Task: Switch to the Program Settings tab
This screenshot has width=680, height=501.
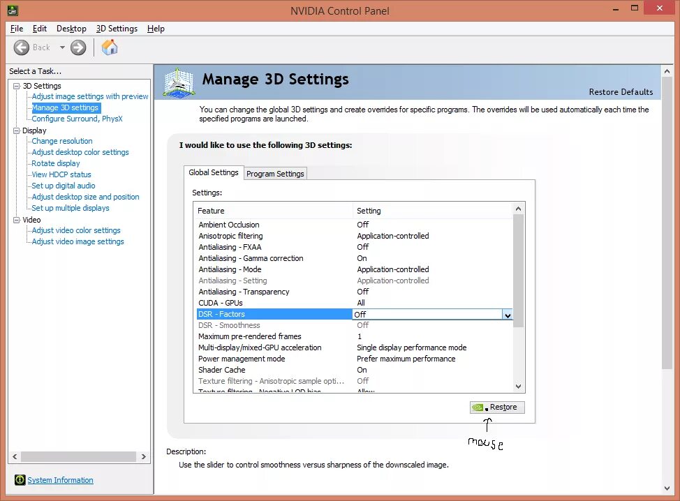Action: point(275,173)
